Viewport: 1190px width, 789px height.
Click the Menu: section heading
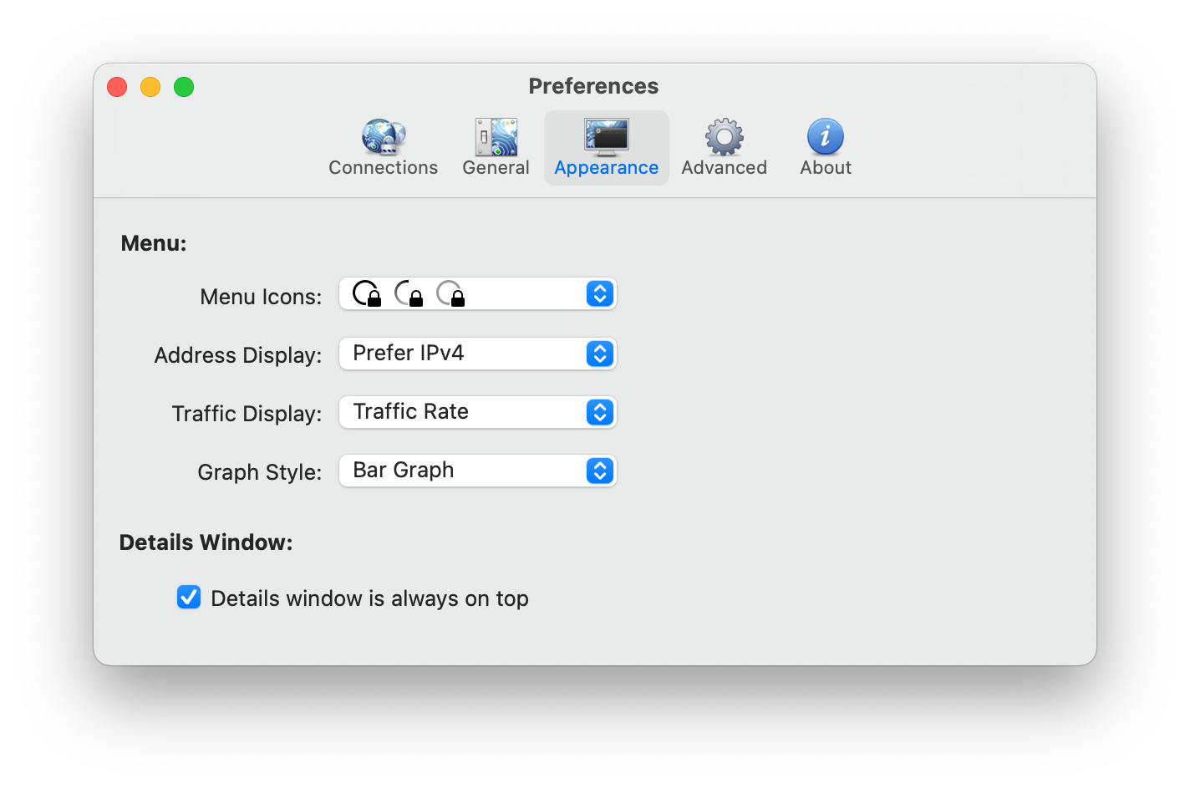pos(154,243)
